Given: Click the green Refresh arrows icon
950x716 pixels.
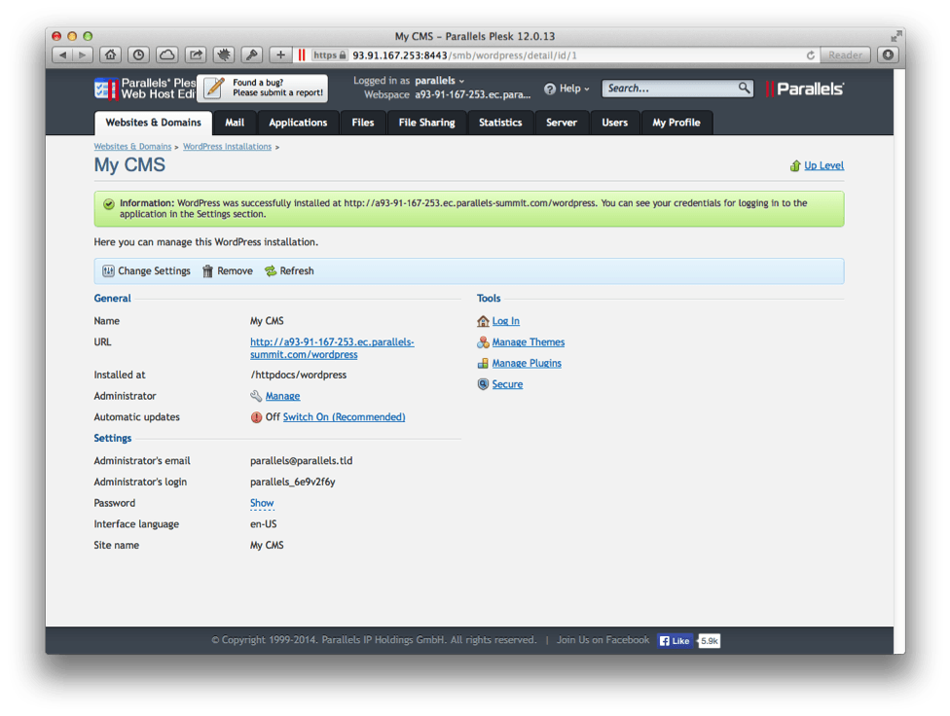Looking at the screenshot, I should click(x=271, y=271).
